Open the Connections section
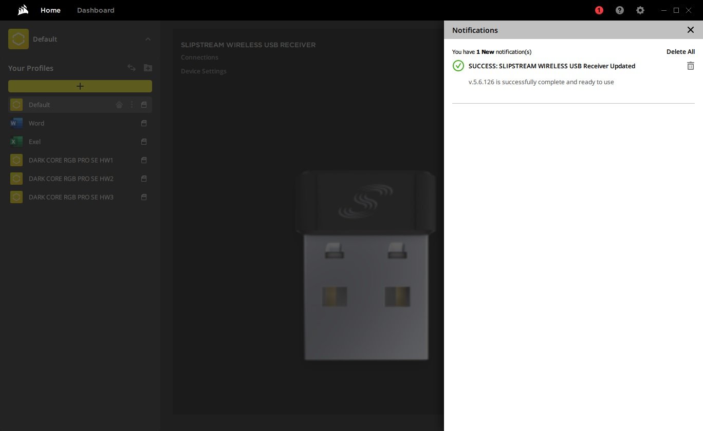Image resolution: width=703 pixels, height=431 pixels. (x=199, y=57)
